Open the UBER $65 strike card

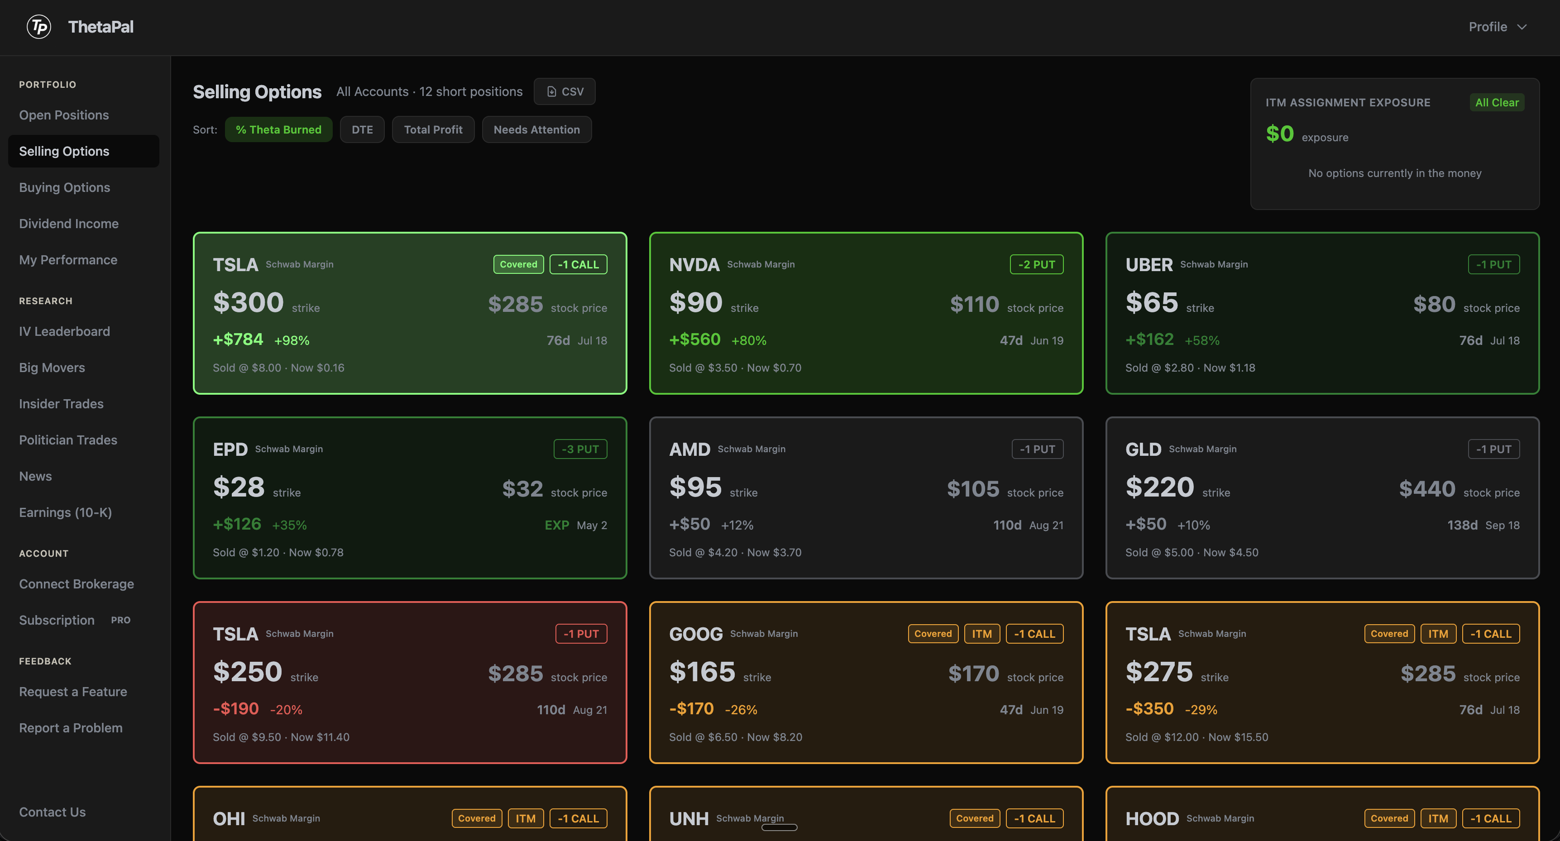click(1323, 313)
